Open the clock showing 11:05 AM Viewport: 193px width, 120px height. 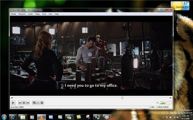tap(185, 117)
